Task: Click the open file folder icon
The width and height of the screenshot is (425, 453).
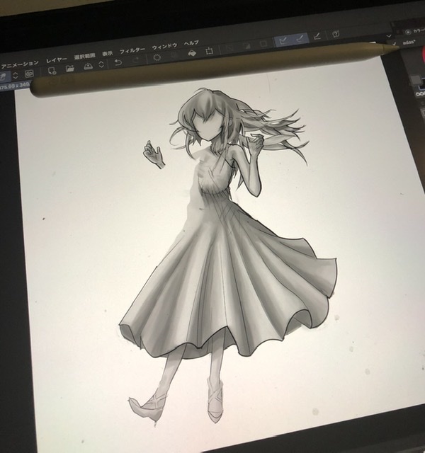Action: pos(70,69)
